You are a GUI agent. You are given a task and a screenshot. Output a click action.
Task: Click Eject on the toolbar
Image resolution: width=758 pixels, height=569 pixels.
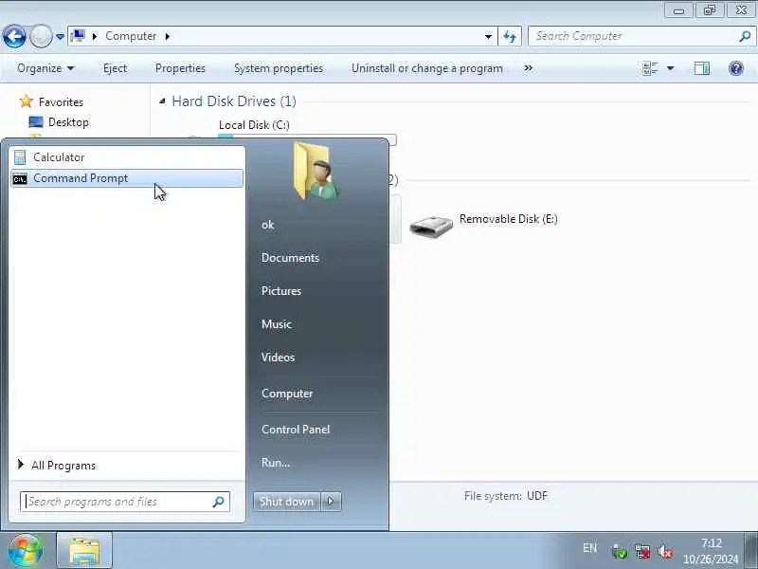(x=115, y=68)
